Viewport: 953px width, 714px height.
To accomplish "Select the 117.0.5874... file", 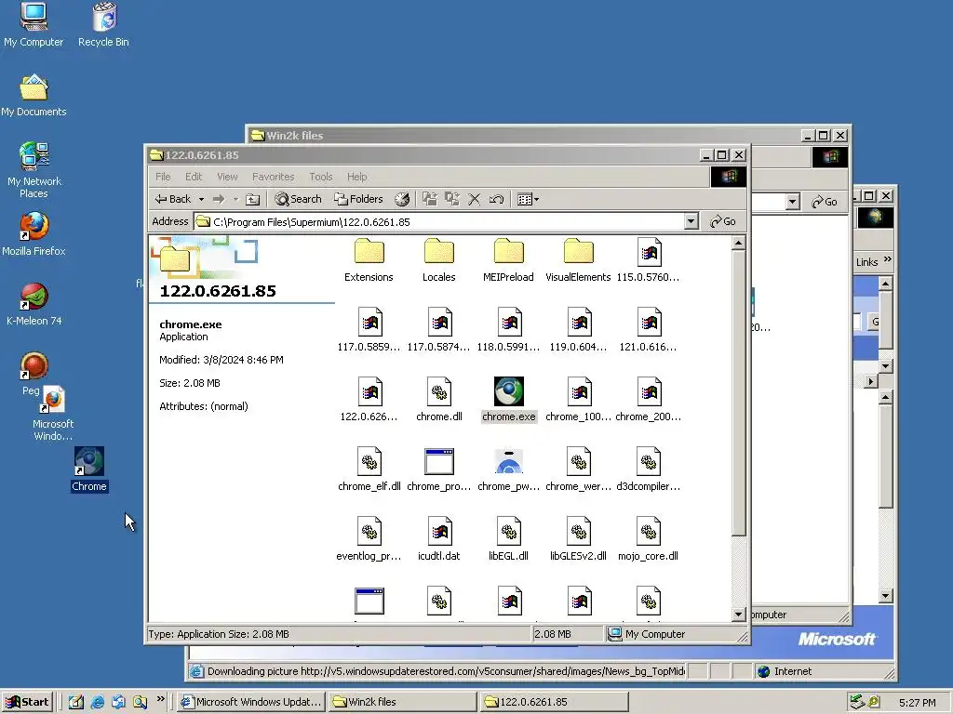I will click(x=439, y=330).
